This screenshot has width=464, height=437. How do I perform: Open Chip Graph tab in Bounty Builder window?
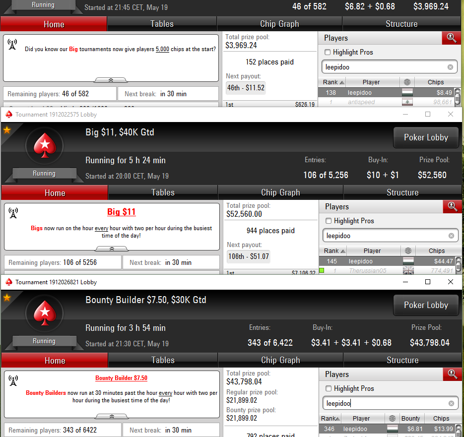point(280,361)
